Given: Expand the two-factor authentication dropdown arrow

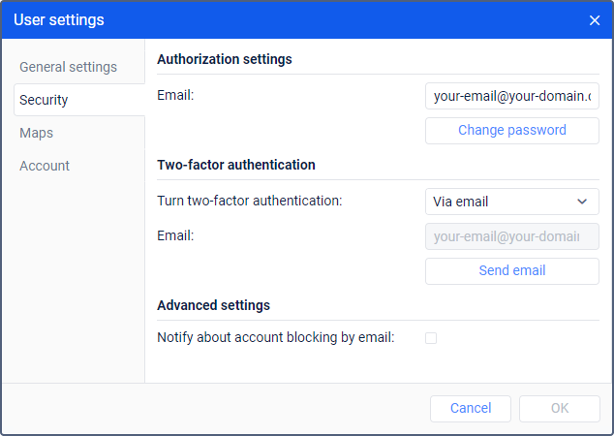Looking at the screenshot, I should tap(582, 202).
